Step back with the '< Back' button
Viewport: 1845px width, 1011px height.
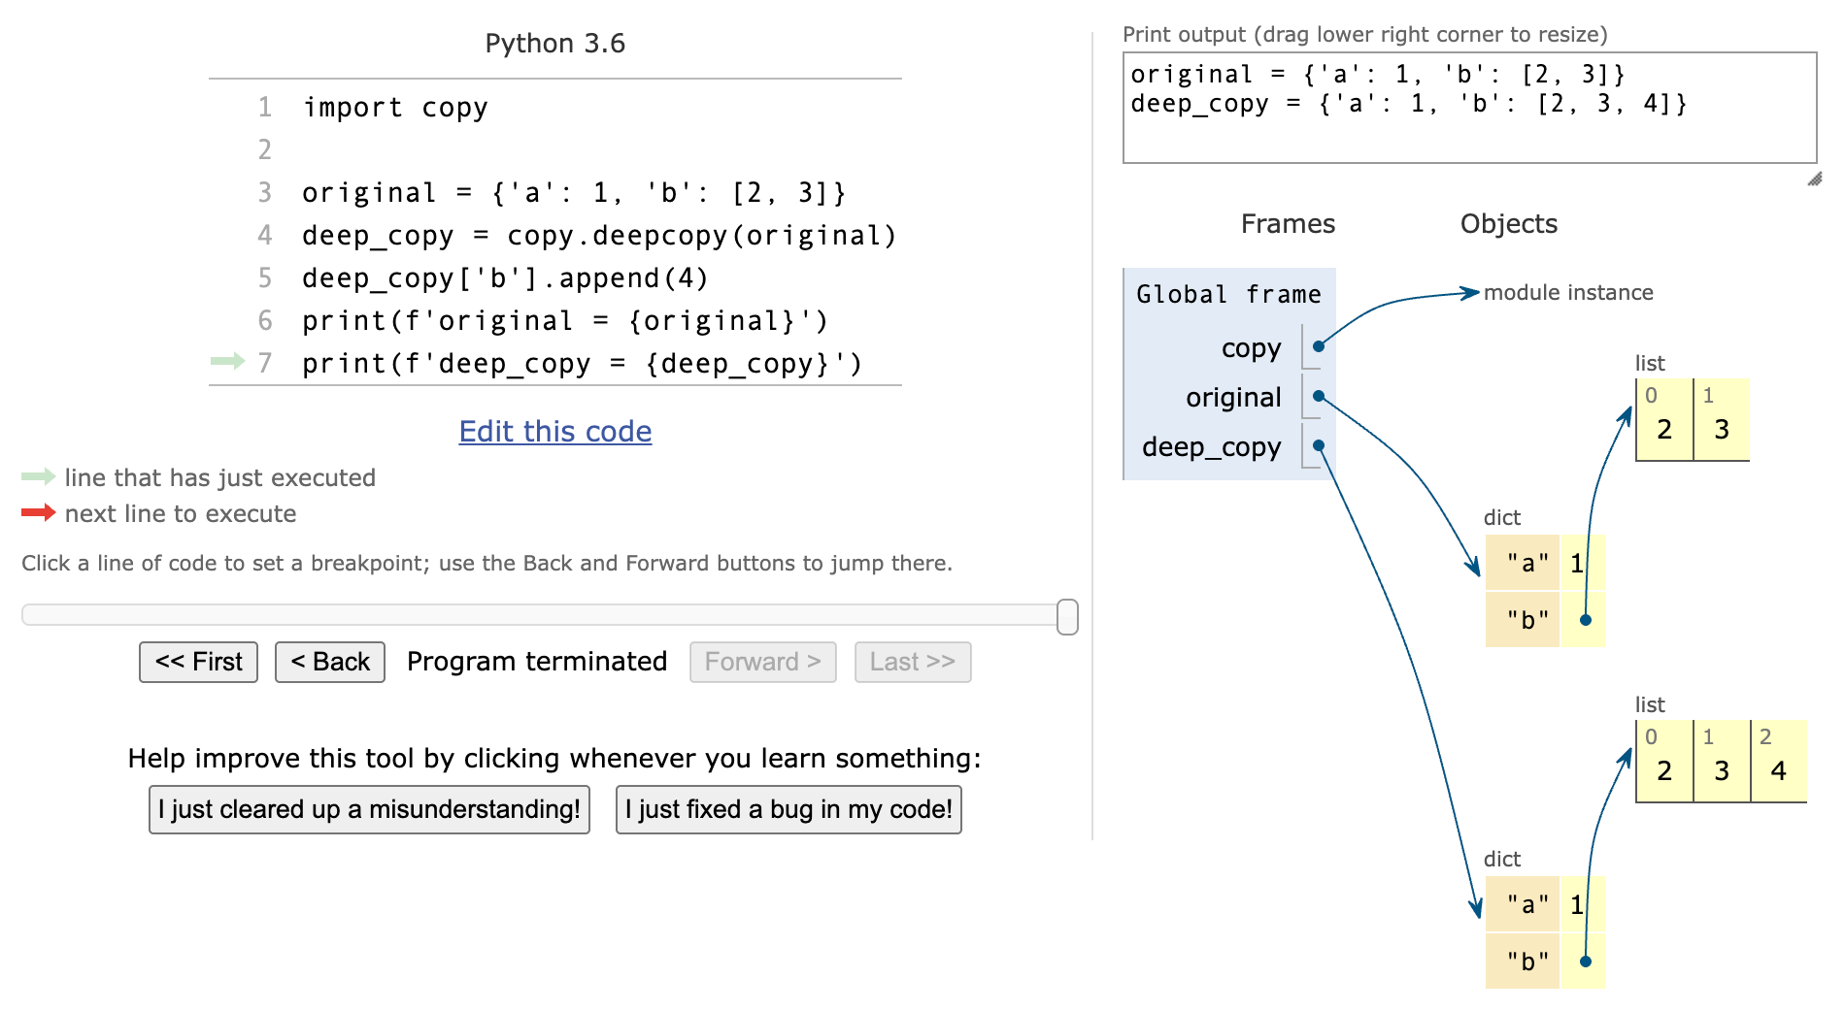click(330, 662)
